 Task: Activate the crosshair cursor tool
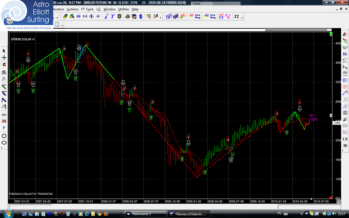coord(4,58)
